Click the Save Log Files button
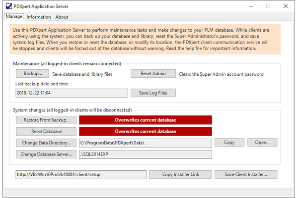 [153, 93]
